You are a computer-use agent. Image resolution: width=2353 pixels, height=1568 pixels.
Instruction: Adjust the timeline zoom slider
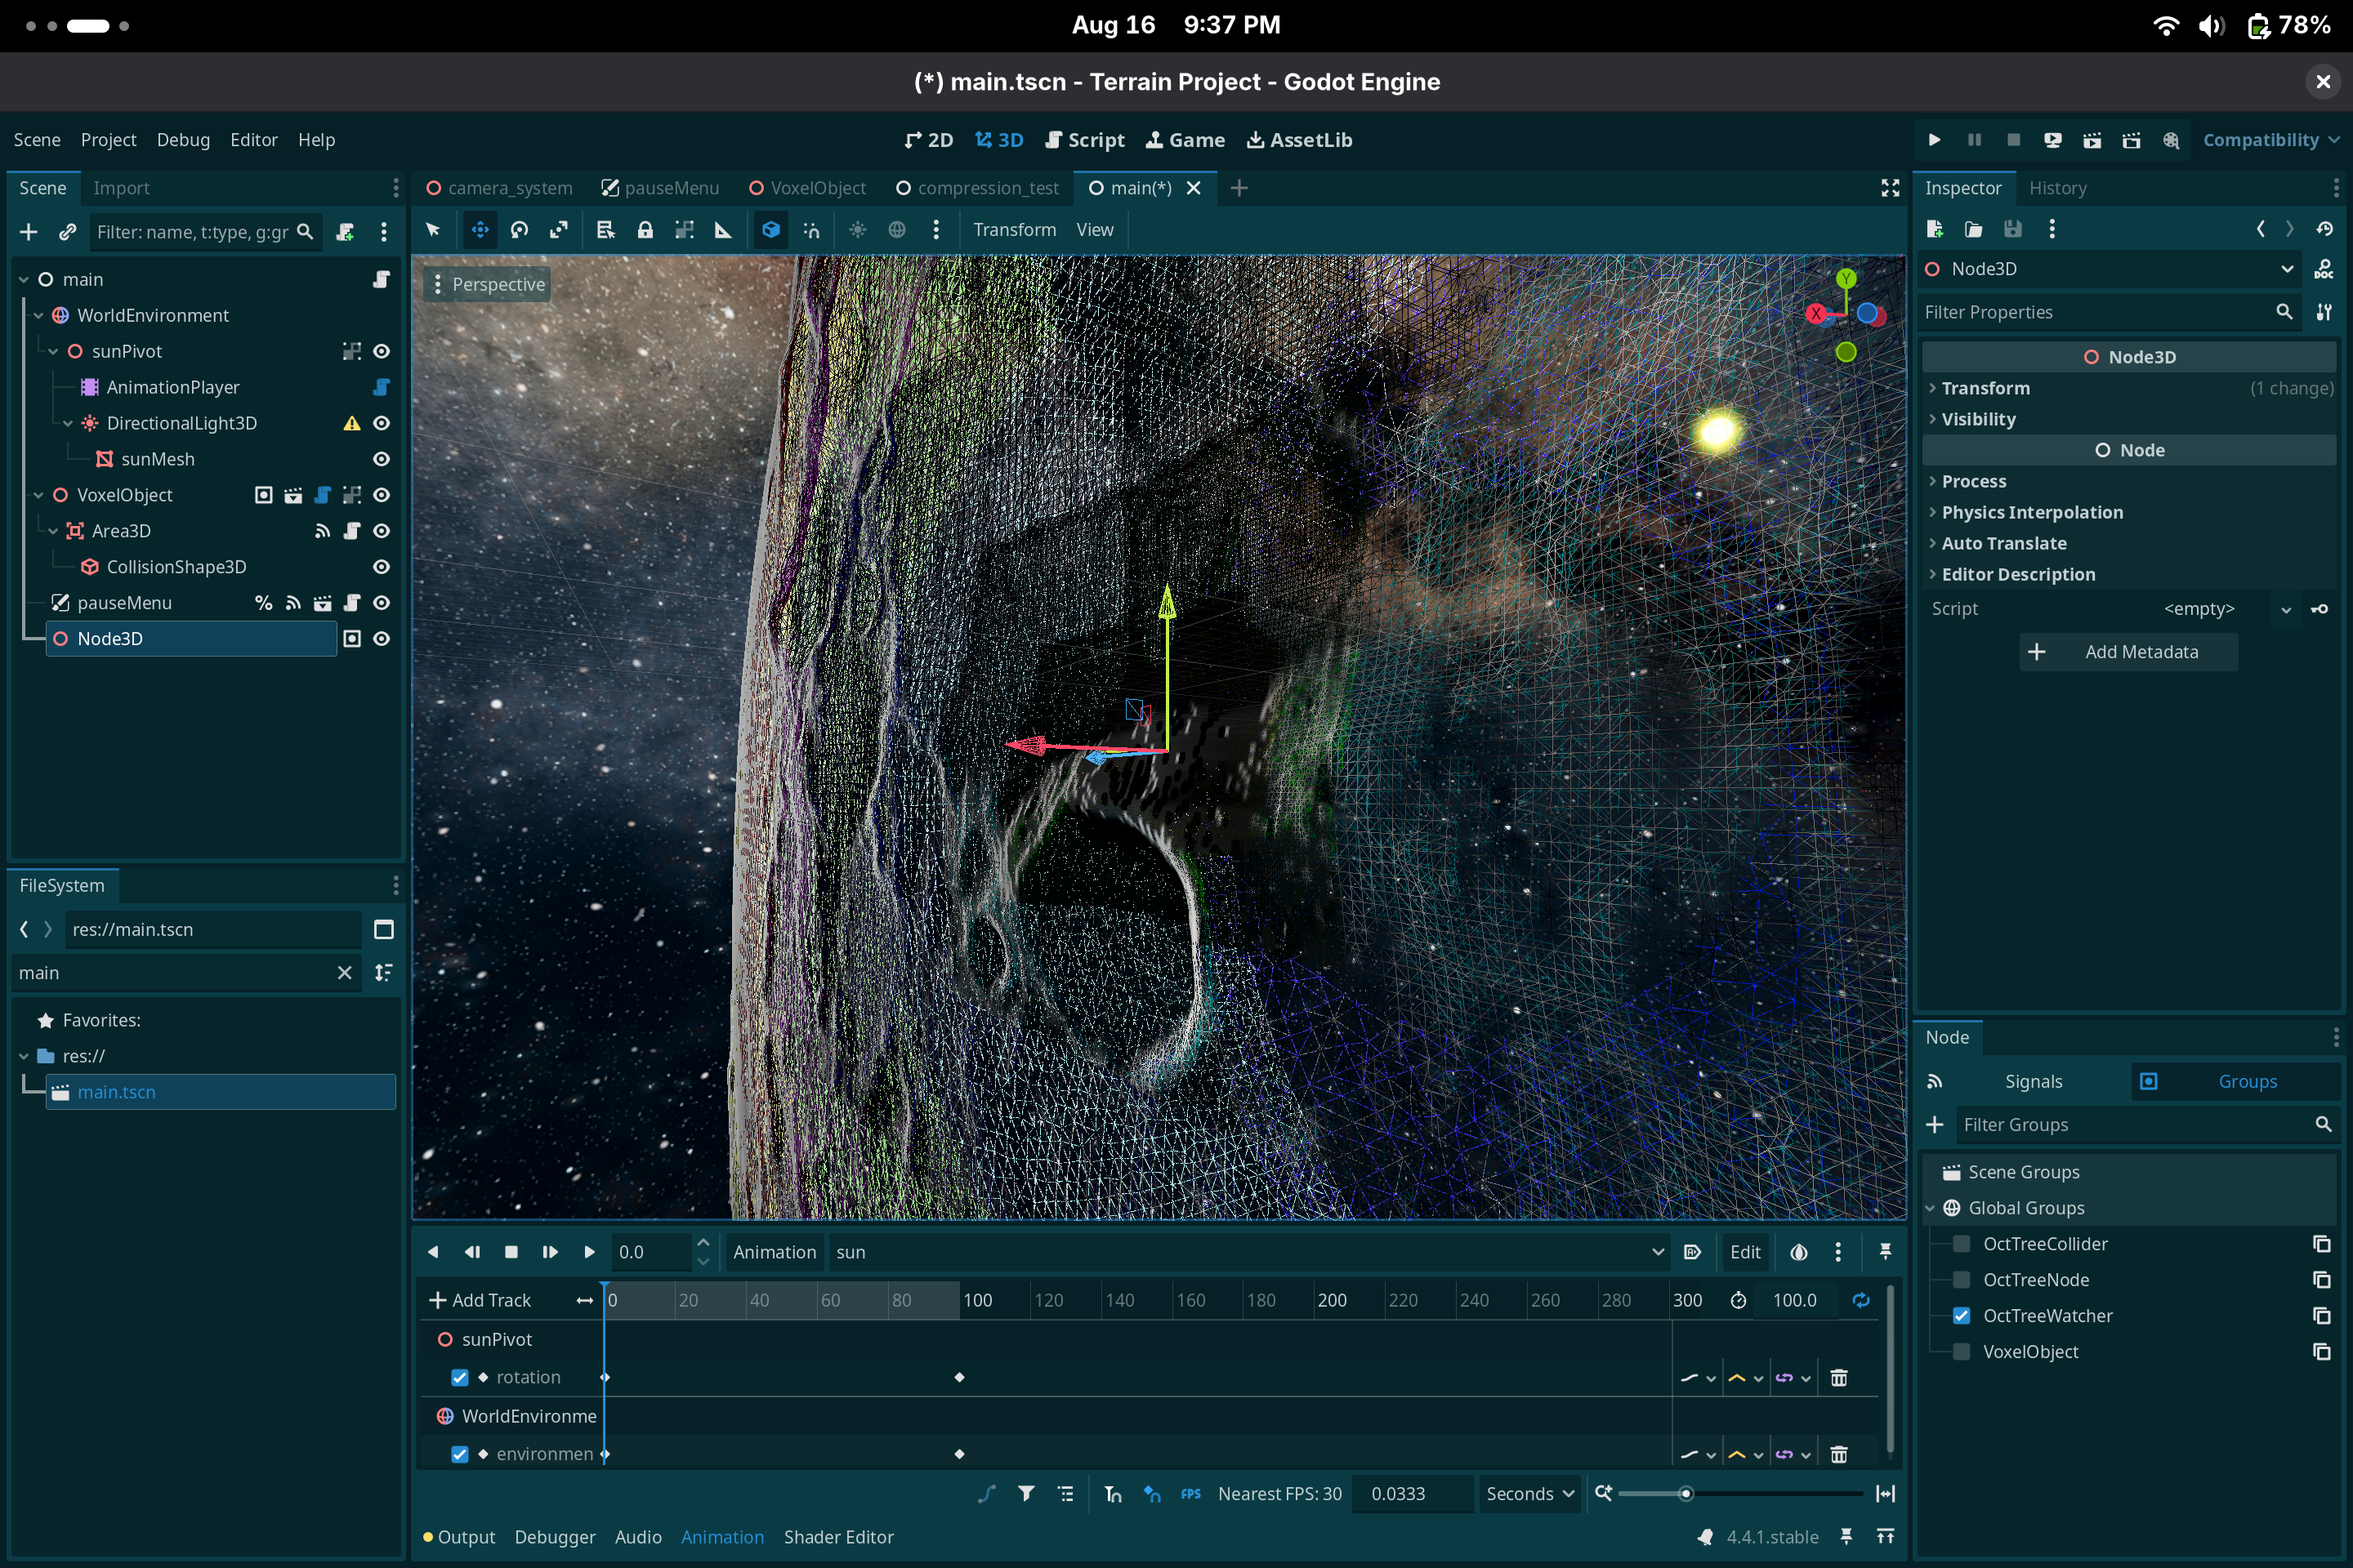(1685, 1494)
